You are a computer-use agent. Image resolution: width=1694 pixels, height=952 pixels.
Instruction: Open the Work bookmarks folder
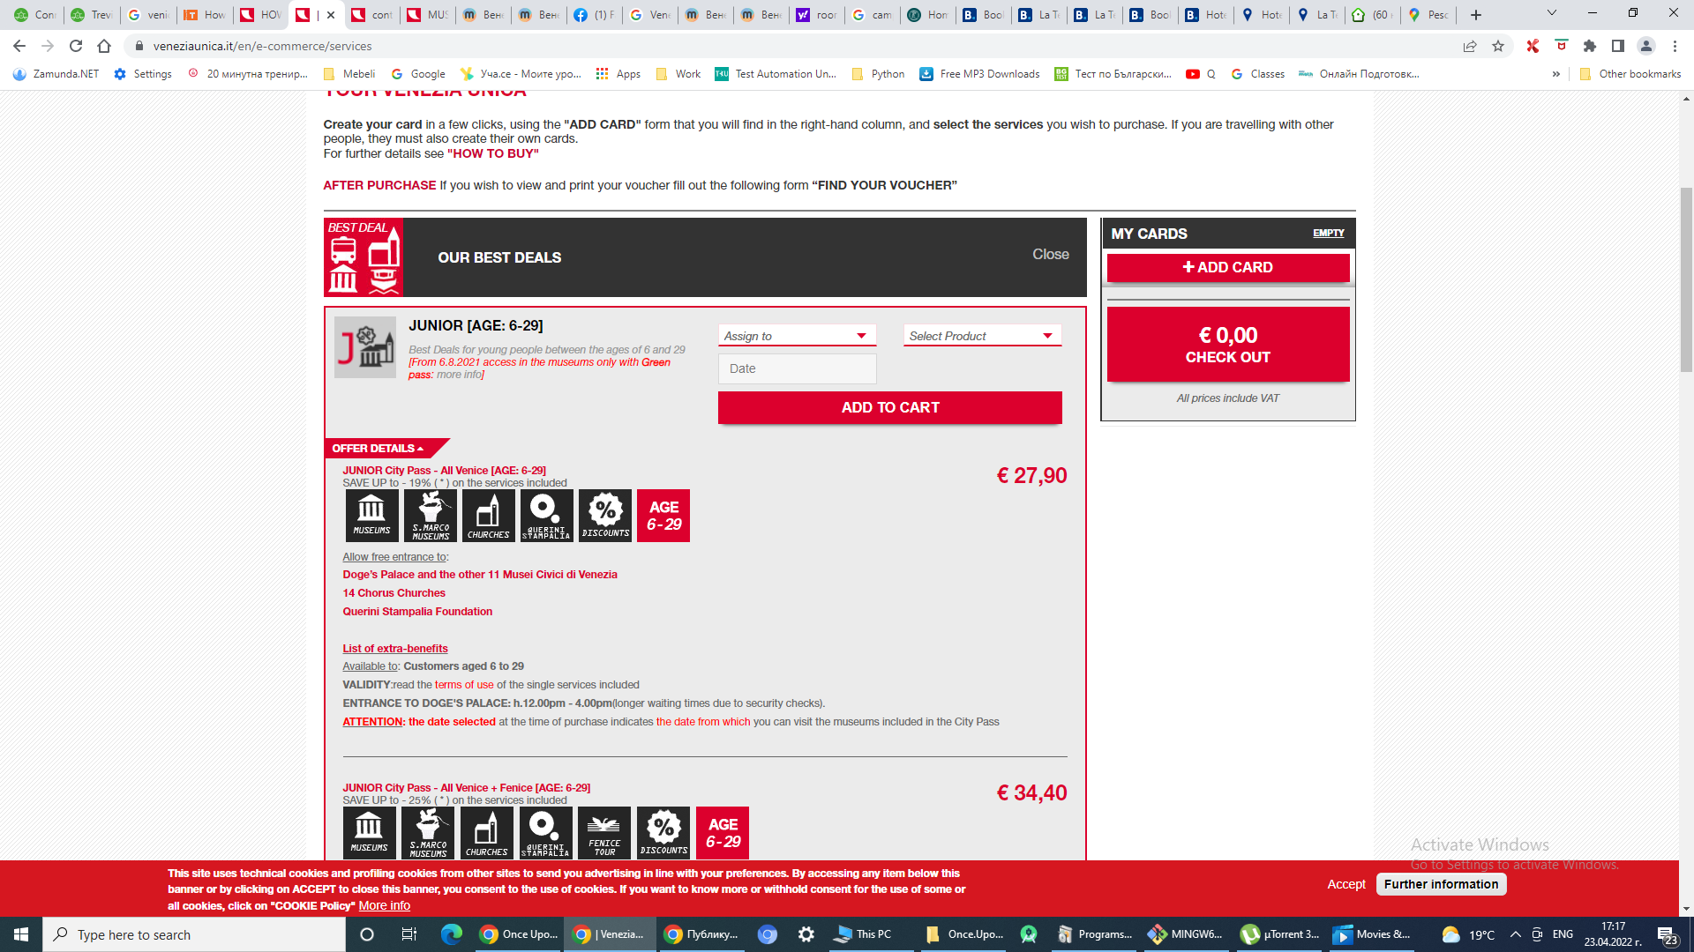point(678,74)
